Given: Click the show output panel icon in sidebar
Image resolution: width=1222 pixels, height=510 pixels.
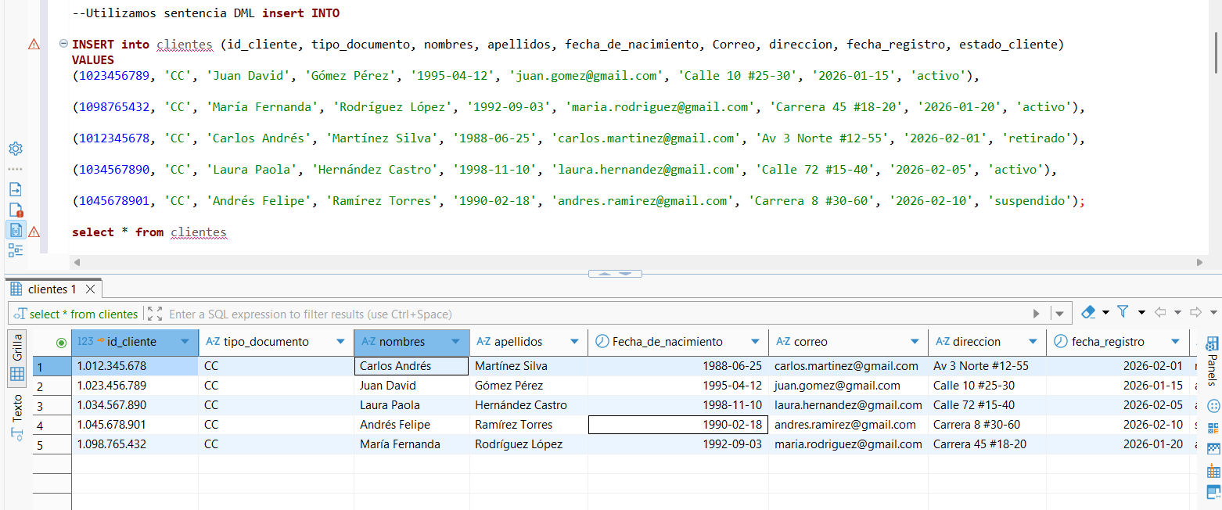Looking at the screenshot, I should click(x=15, y=189).
